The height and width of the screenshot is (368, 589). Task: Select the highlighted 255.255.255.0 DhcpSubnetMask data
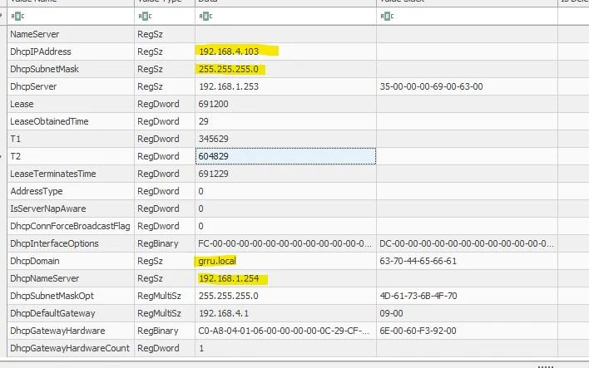pyautogui.click(x=229, y=69)
